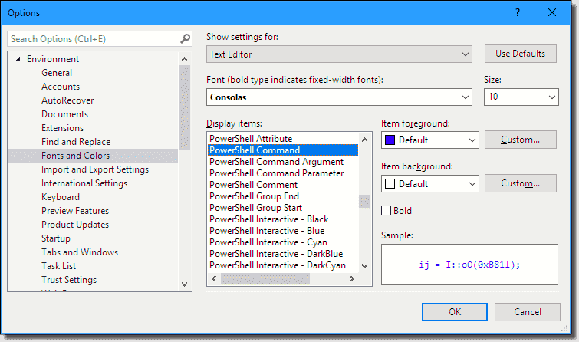Close the Options dialog
This screenshot has width=579, height=342.
[x=552, y=12]
